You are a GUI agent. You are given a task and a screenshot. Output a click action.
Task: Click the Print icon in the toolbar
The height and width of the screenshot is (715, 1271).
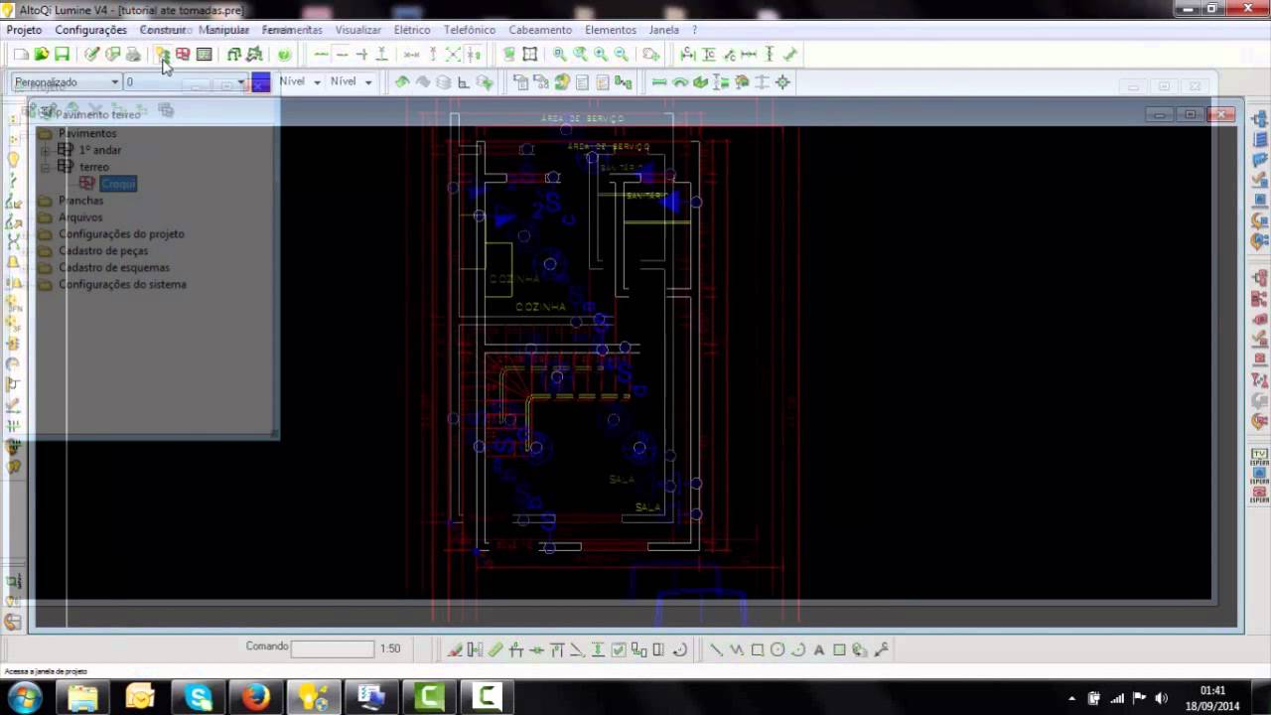[133, 55]
